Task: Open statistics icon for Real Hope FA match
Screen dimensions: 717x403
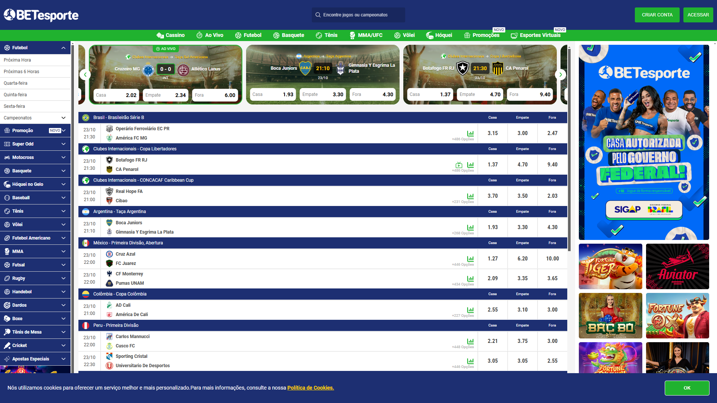Action: pos(471,196)
